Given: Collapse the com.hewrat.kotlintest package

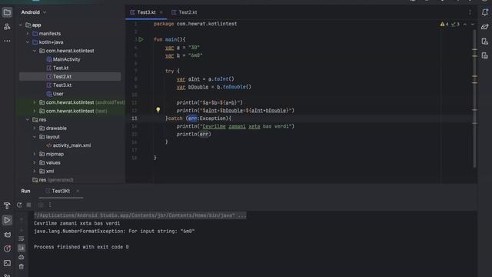Looking at the screenshot, I should click(x=35, y=51).
